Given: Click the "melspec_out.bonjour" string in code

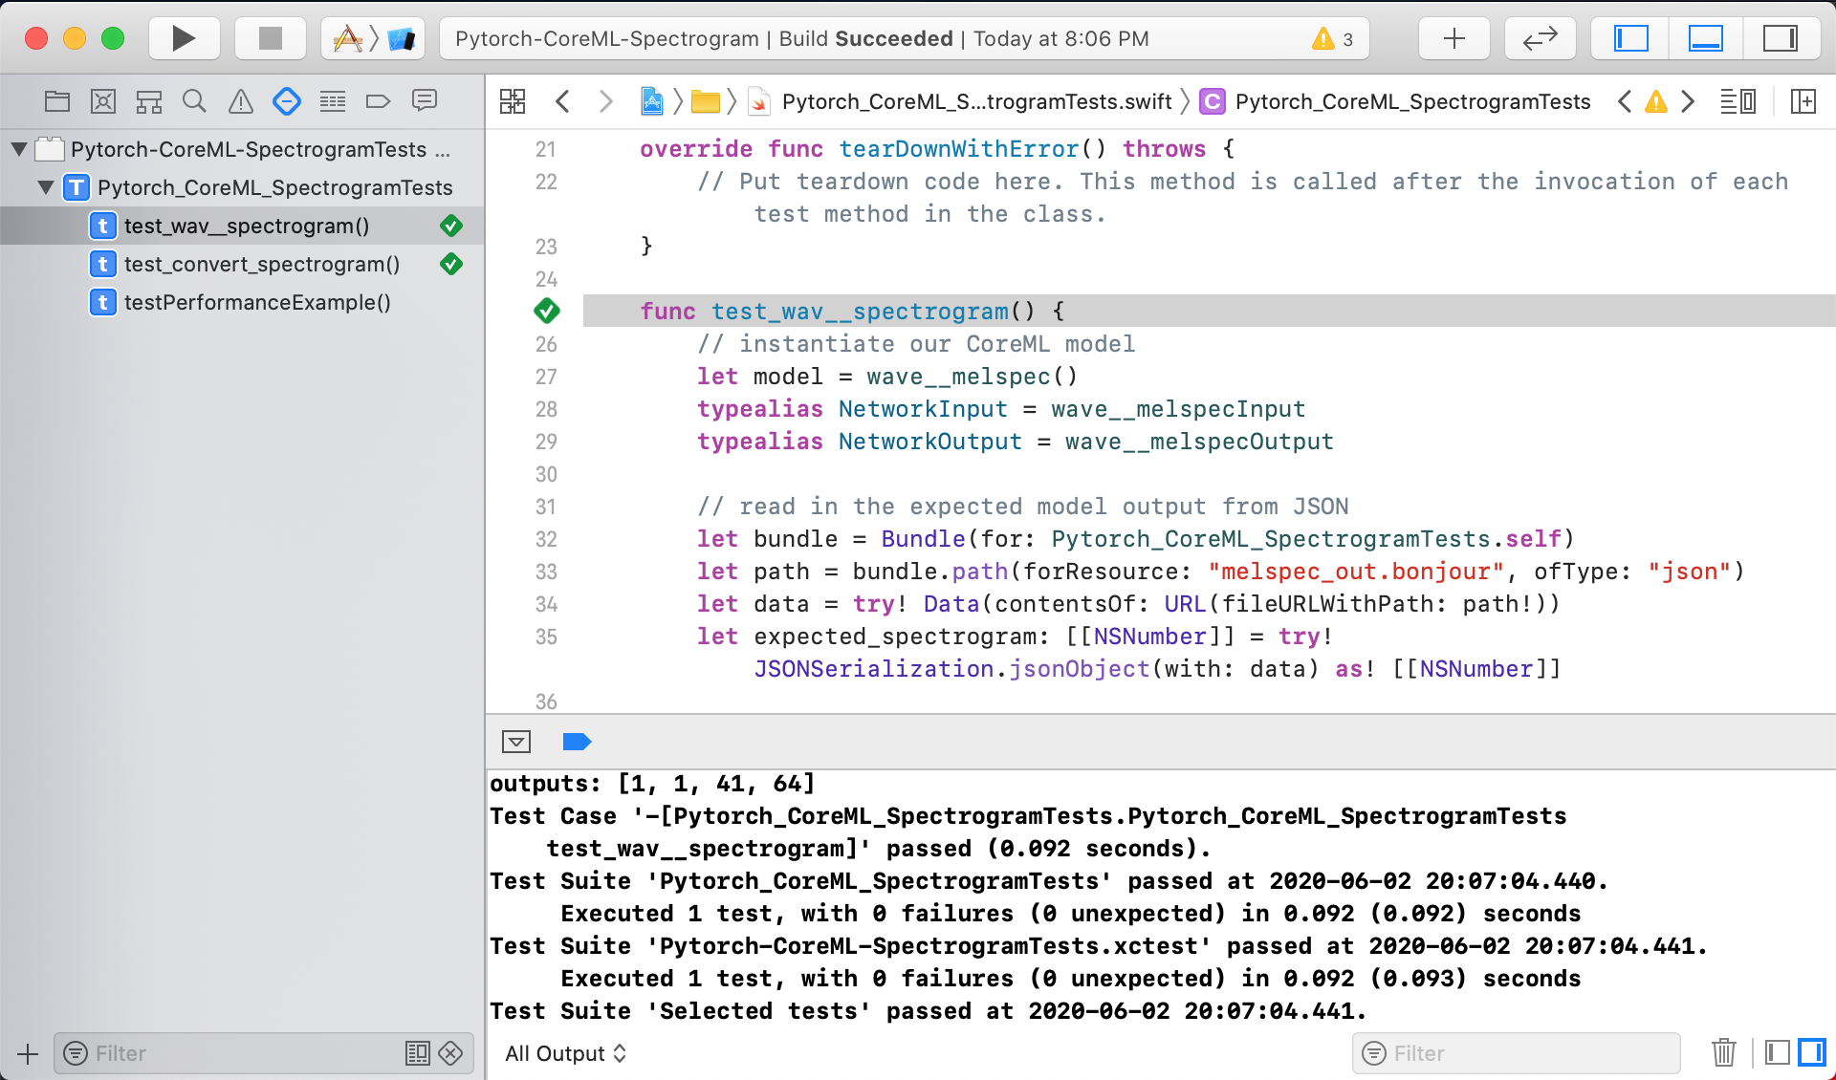Looking at the screenshot, I should 1356,572.
